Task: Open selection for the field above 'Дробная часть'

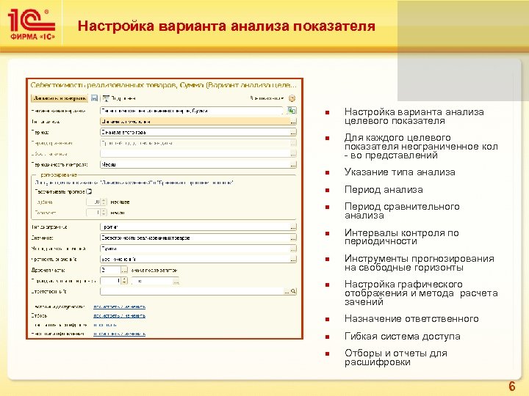Action: (x=293, y=260)
